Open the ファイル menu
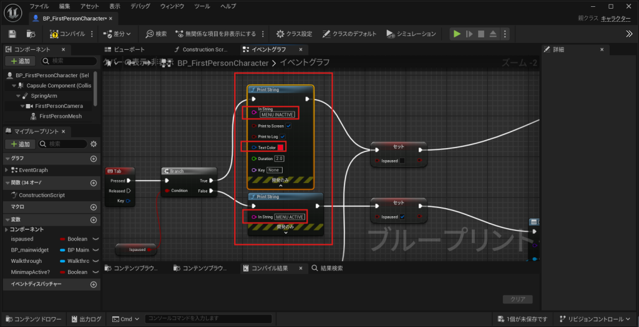This screenshot has width=639, height=327. pos(39,6)
